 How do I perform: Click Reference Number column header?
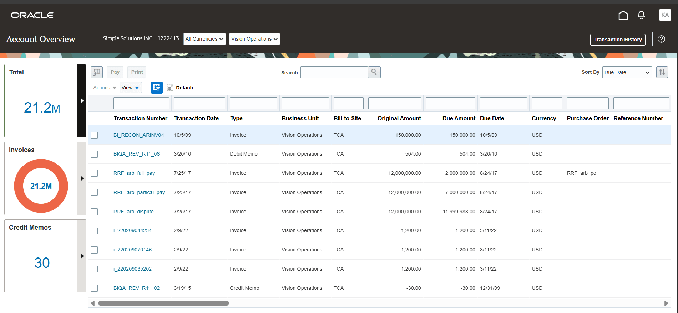[x=638, y=118]
